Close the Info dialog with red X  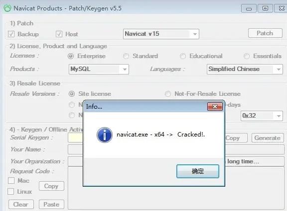[x=215, y=107]
